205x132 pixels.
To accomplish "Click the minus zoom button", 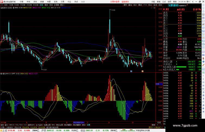I will tap(161, 125).
